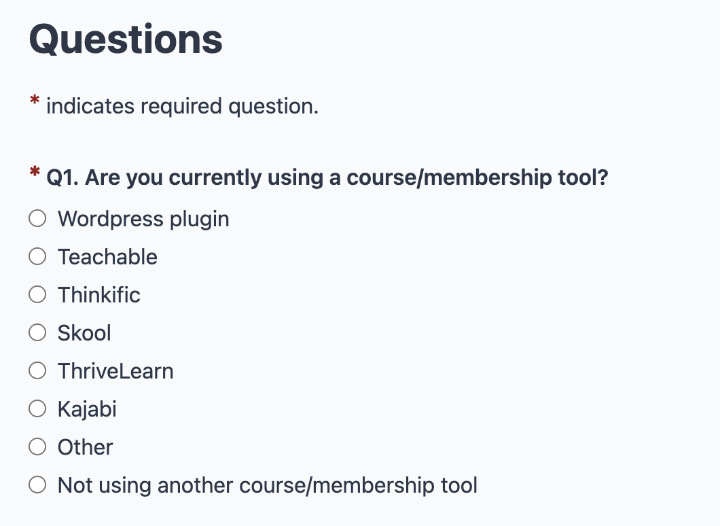The height and width of the screenshot is (526, 720).
Task: Click the 'Wordpress plugin' label text
Action: [143, 219]
